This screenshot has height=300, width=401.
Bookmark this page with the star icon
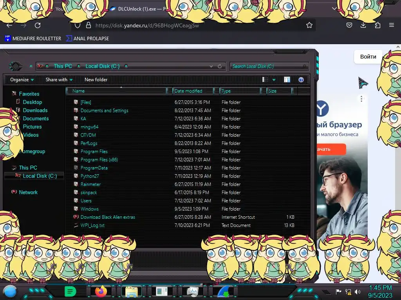pyautogui.click(x=309, y=25)
